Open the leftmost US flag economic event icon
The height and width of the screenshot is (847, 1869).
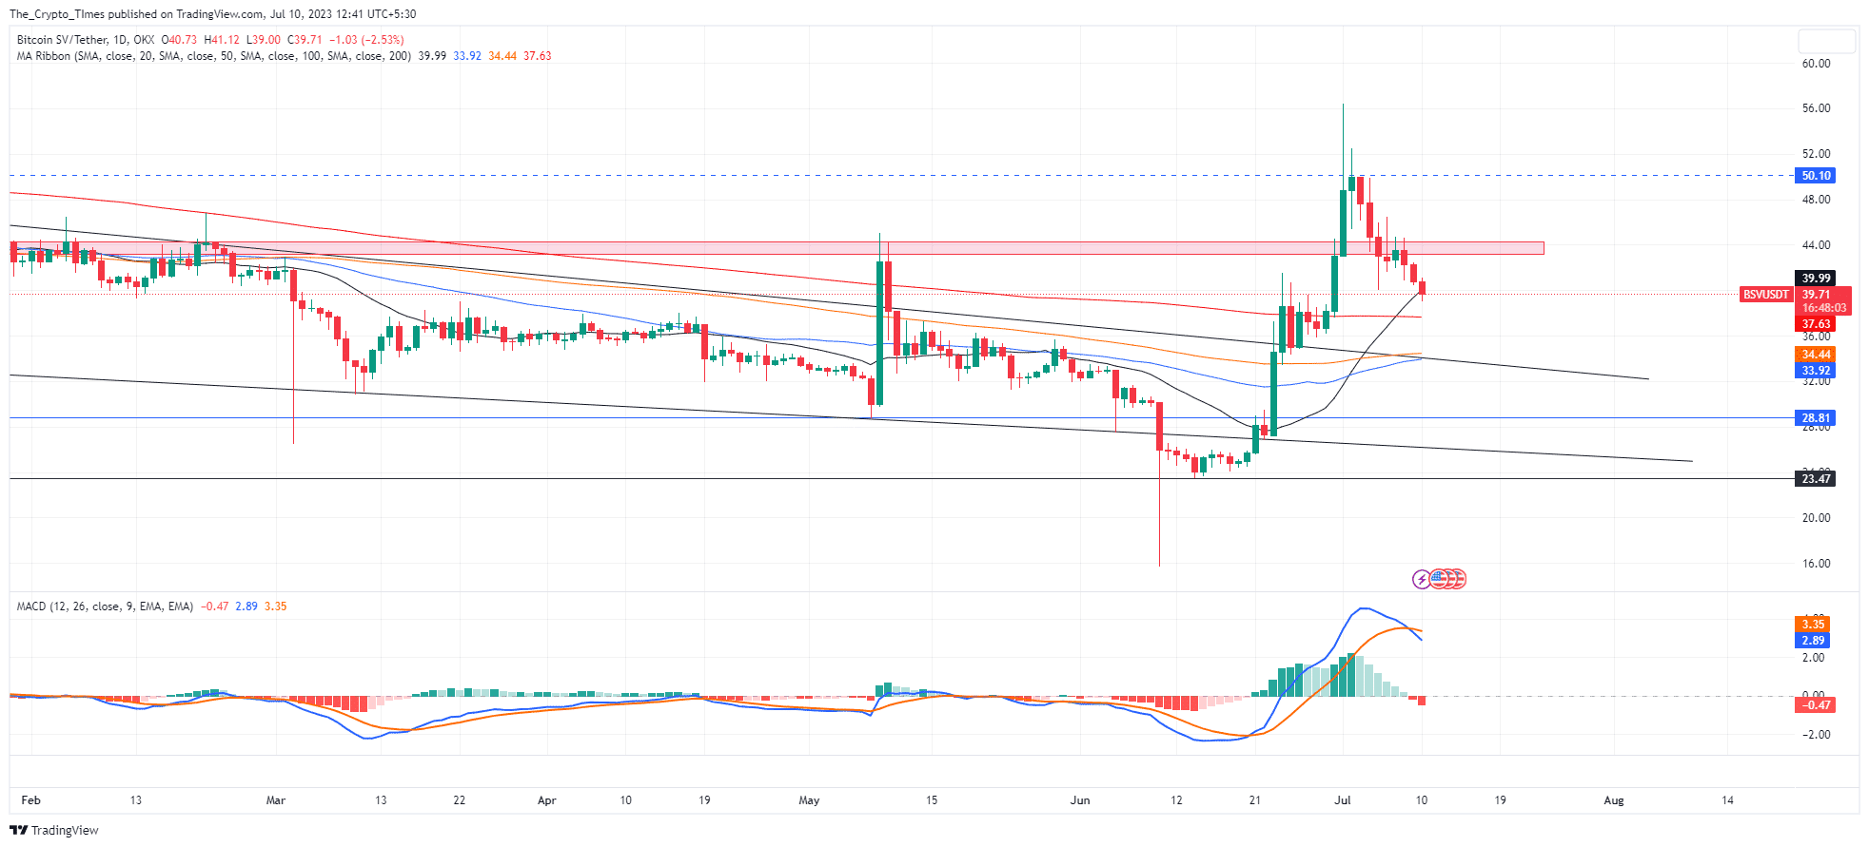(x=1438, y=579)
